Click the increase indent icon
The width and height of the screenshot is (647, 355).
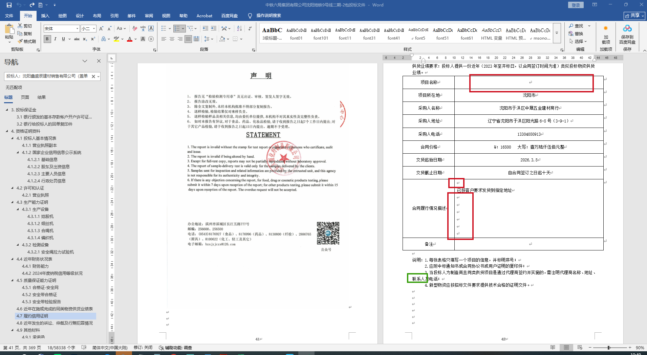[x=214, y=29]
